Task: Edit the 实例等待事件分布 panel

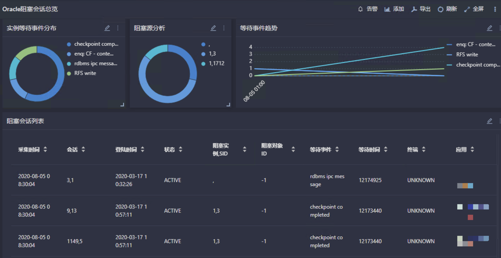Action: tap(107, 28)
